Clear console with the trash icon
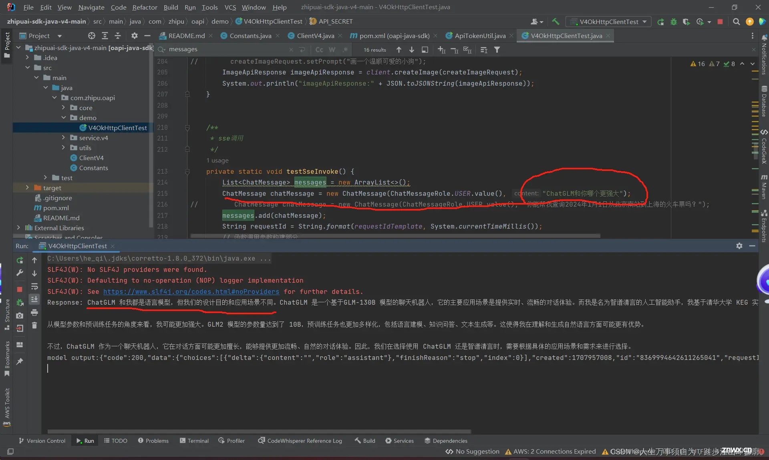Screen dimensions: 769x460 click(x=34, y=325)
